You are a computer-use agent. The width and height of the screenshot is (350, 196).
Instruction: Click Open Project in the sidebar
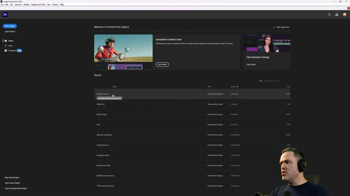[x=10, y=32]
